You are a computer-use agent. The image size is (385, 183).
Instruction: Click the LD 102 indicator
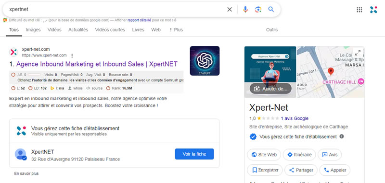pyautogui.click(x=38, y=88)
